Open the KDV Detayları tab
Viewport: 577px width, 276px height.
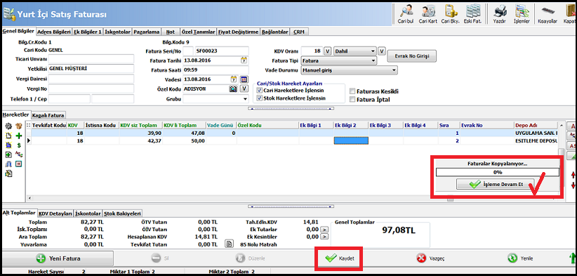point(55,213)
